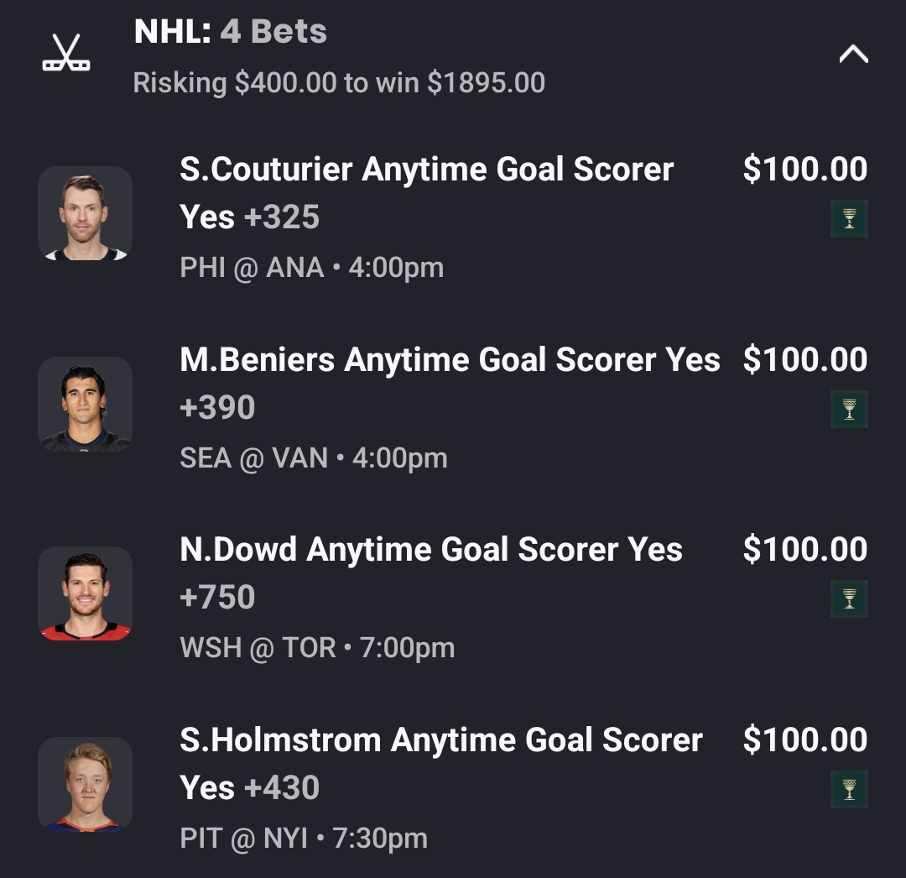
Task: Click trophy icon beside the M.Beniers bet
Action: (x=849, y=409)
